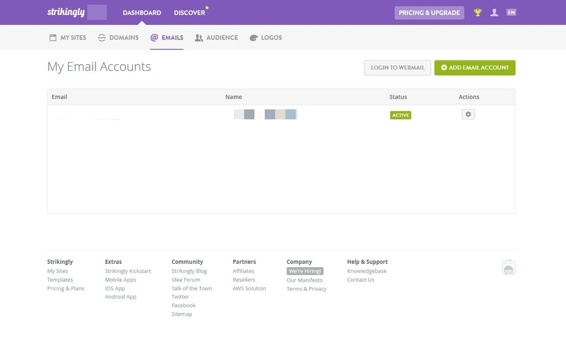Open Strikingly Kickstart link

(x=128, y=271)
